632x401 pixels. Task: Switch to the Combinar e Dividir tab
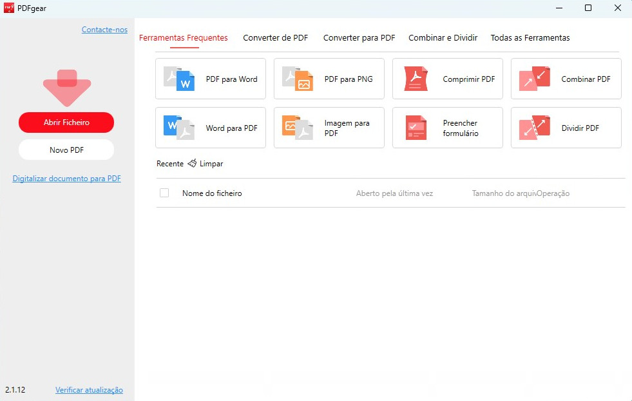point(443,38)
